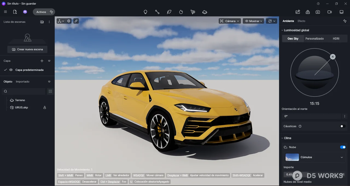The height and width of the screenshot is (186, 350).
Task: Click the object search field
Action: pyautogui.click(x=24, y=91)
